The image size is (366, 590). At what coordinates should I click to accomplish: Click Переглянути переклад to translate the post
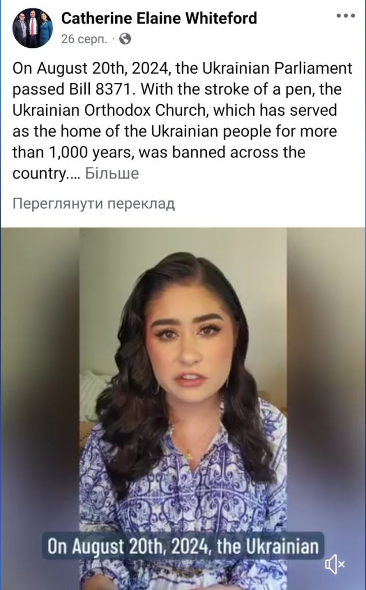tap(94, 203)
